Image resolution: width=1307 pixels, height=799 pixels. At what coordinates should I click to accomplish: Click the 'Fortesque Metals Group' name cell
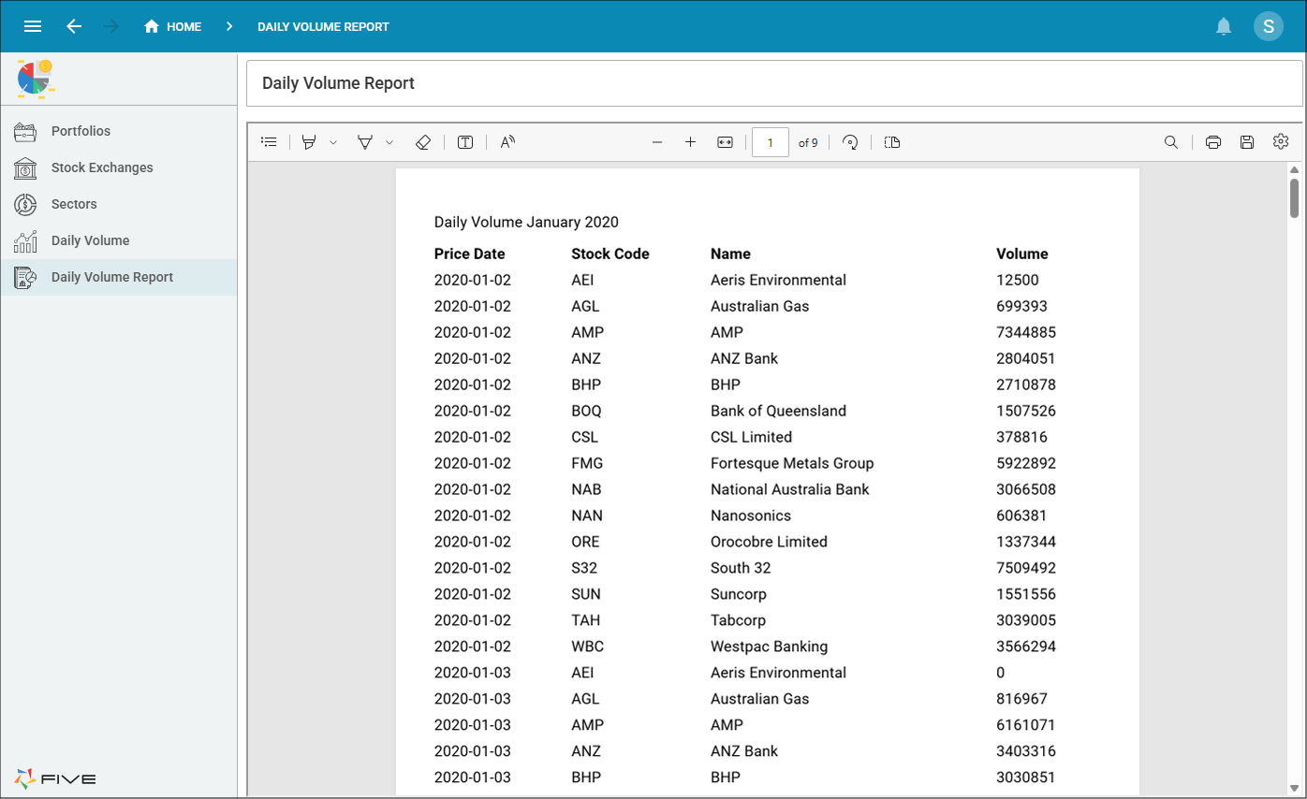[x=792, y=463]
